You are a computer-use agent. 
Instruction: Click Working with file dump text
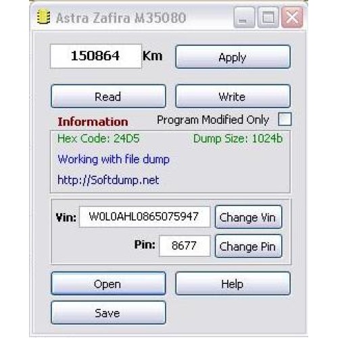(x=114, y=160)
